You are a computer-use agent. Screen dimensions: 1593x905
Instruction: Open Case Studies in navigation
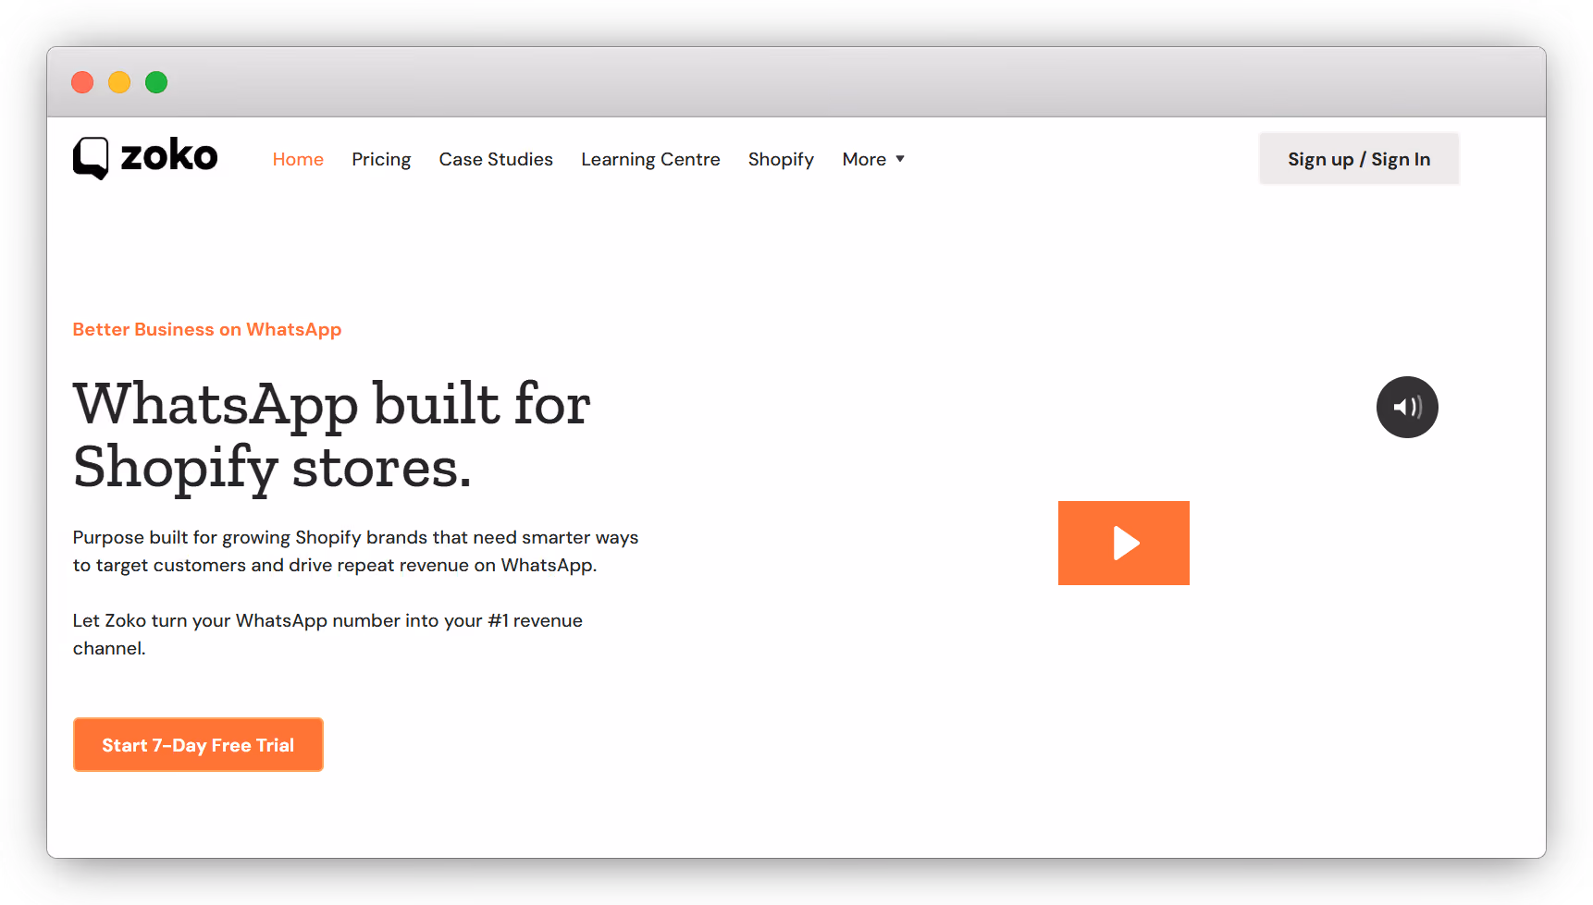(x=496, y=159)
